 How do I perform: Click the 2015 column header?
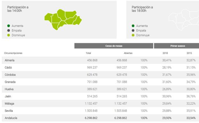189,53
